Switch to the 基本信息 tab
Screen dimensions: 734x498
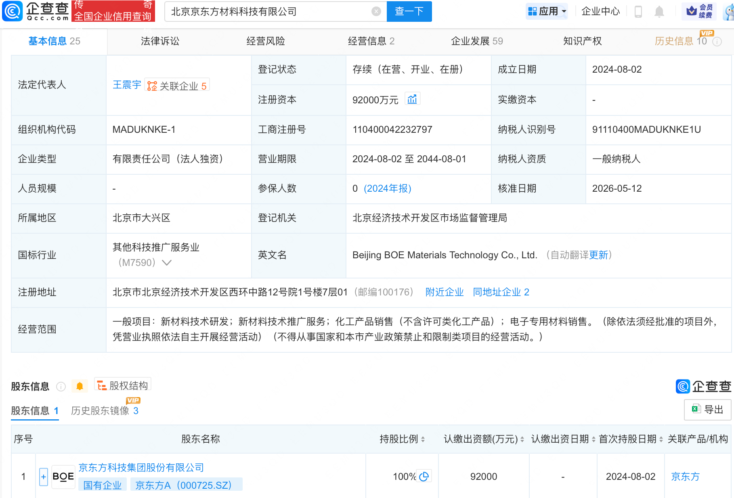pyautogui.click(x=54, y=41)
